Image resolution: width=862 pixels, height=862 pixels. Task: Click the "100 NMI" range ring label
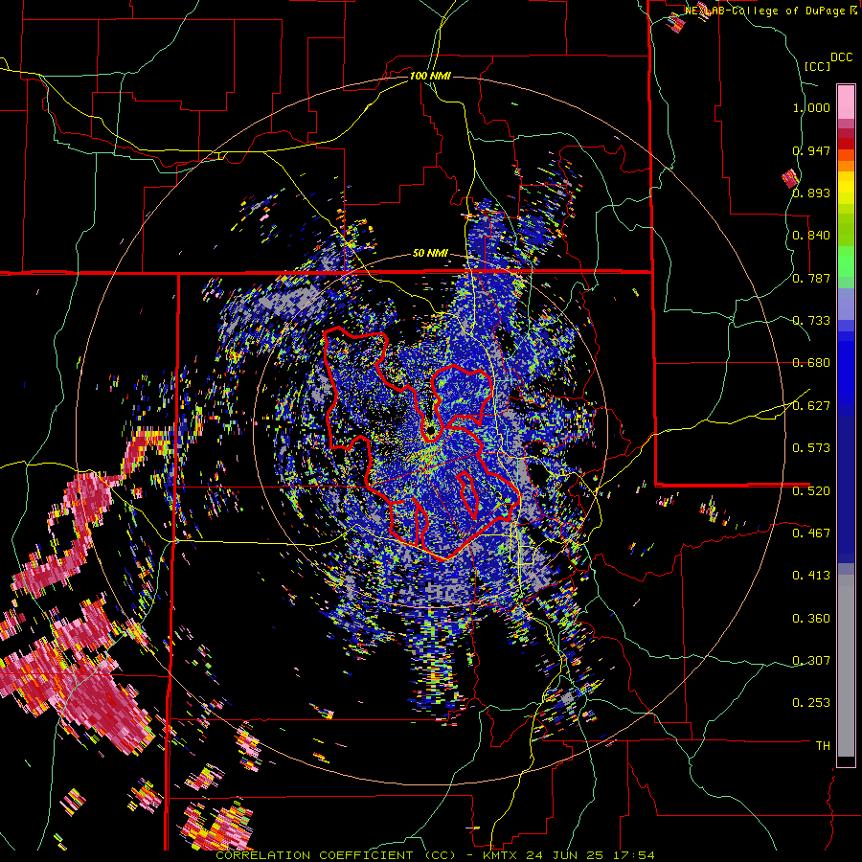tap(430, 76)
